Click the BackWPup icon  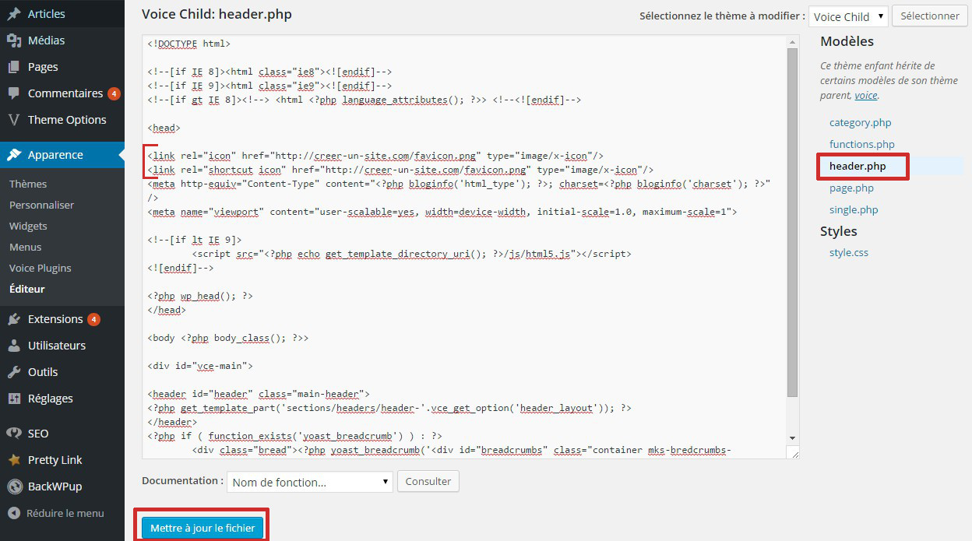click(x=14, y=487)
